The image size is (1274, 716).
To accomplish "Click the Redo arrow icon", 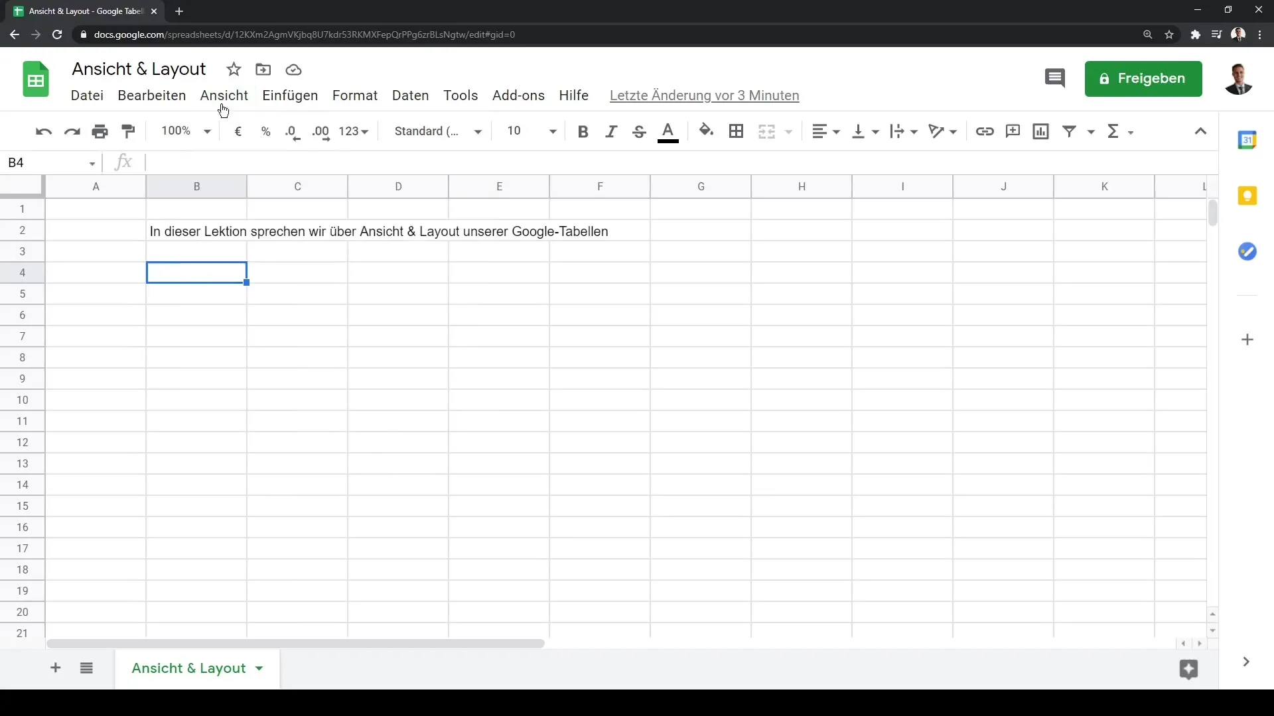I will pyautogui.click(x=72, y=131).
